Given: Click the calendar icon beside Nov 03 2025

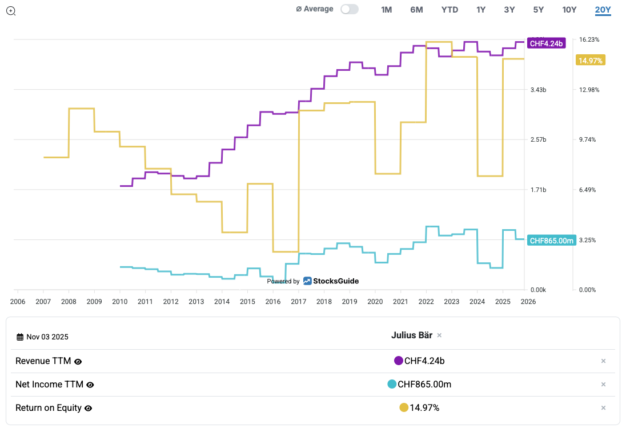Looking at the screenshot, I should (x=20, y=337).
